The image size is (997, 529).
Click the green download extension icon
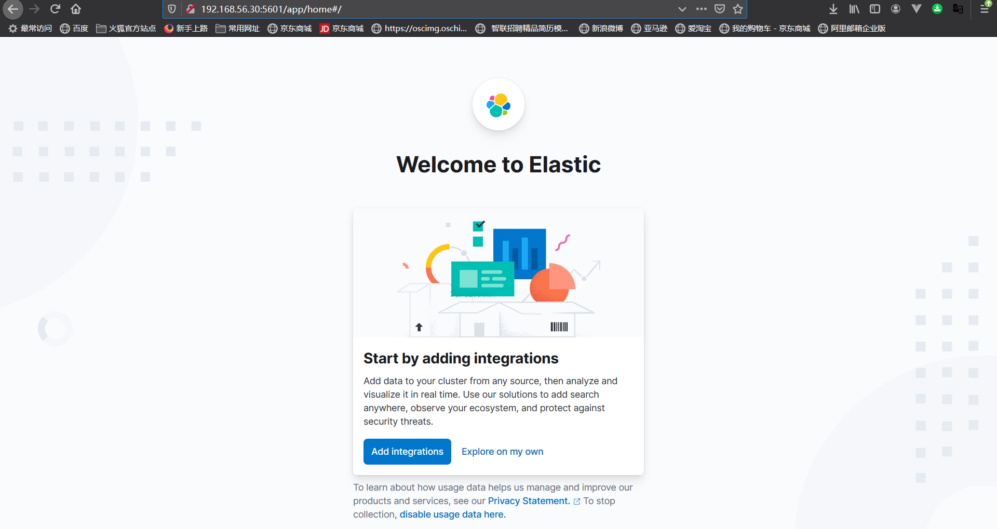937,9
